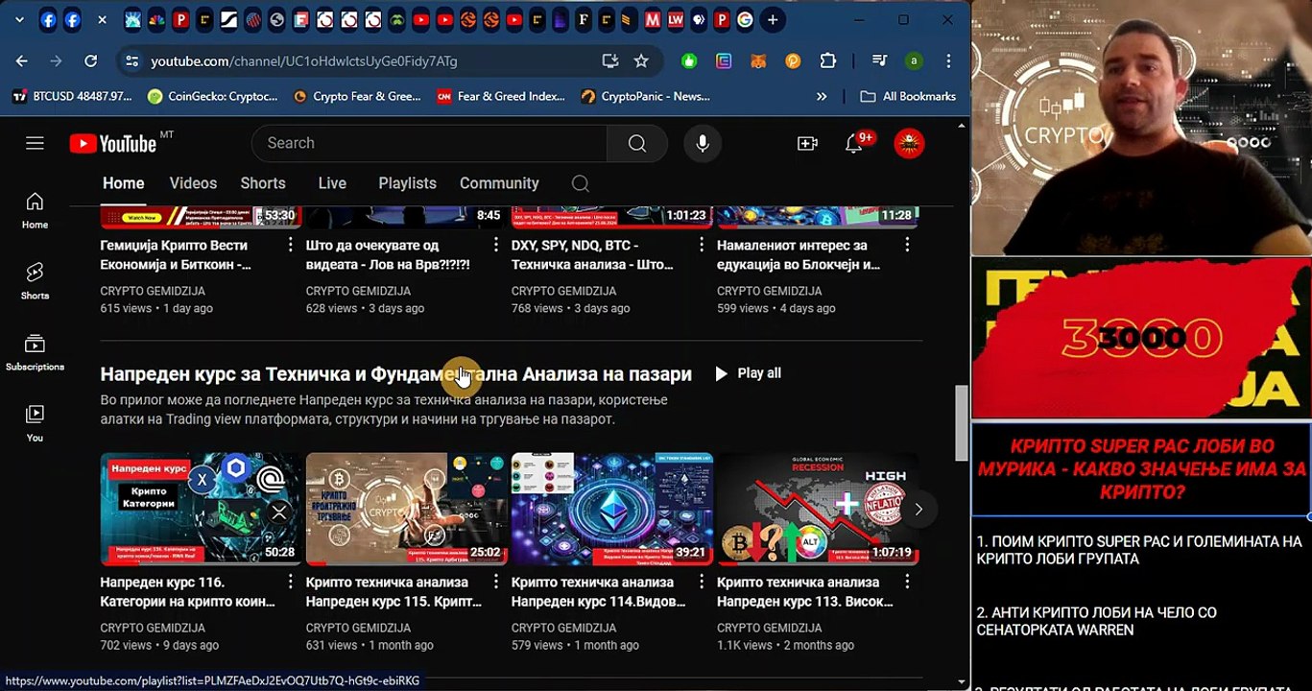Switch to the Community tab
The width and height of the screenshot is (1312, 691).
(499, 183)
